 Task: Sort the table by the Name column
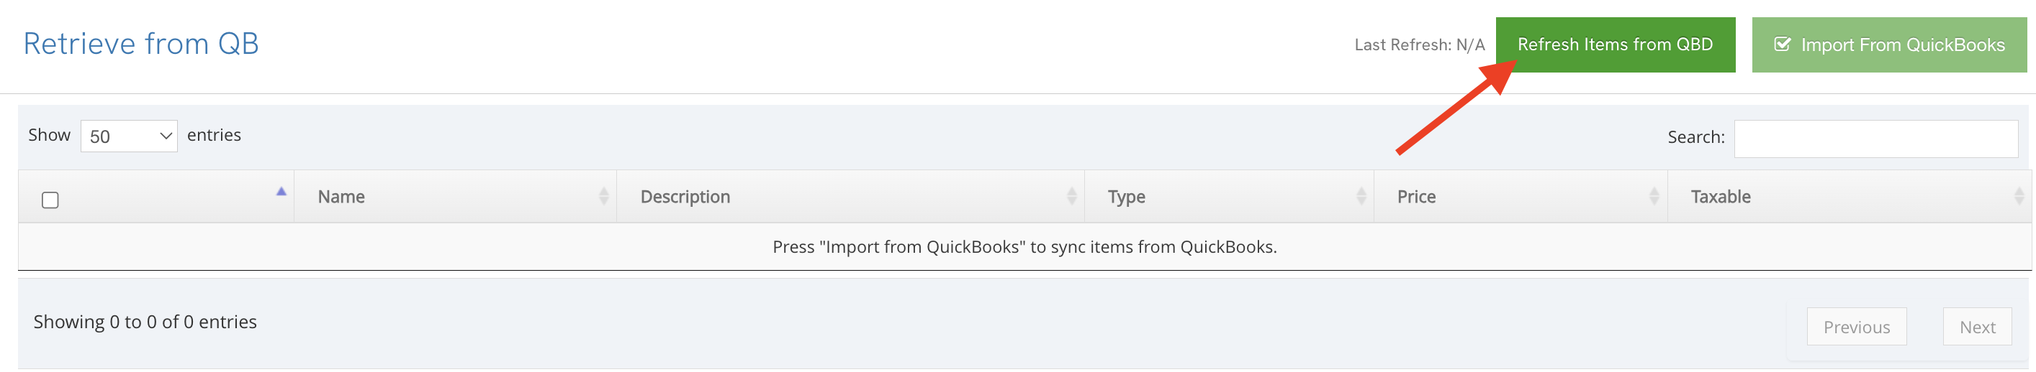(455, 196)
